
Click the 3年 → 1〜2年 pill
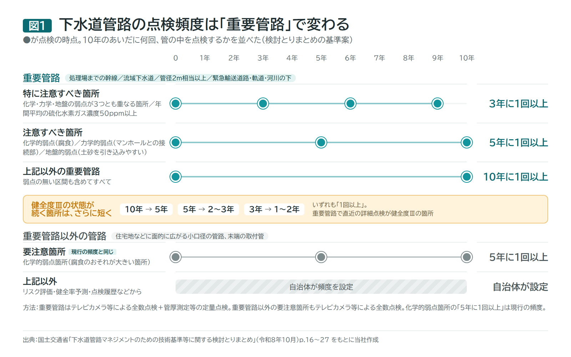tap(274, 209)
